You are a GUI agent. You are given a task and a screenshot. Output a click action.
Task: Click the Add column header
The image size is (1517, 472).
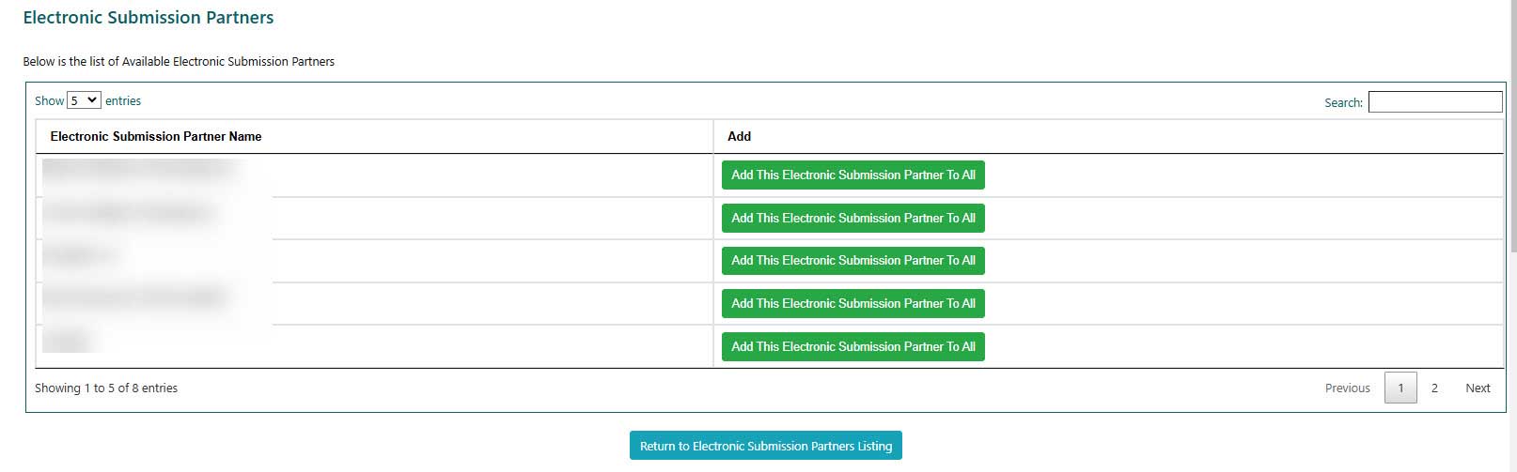pyautogui.click(x=739, y=136)
